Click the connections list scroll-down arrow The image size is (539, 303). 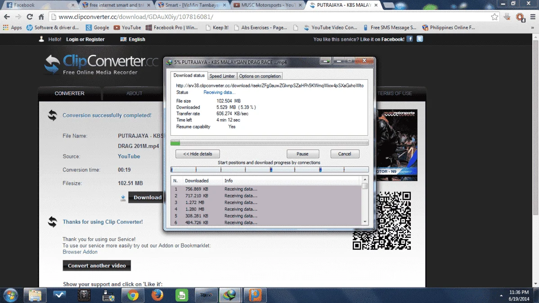365,222
